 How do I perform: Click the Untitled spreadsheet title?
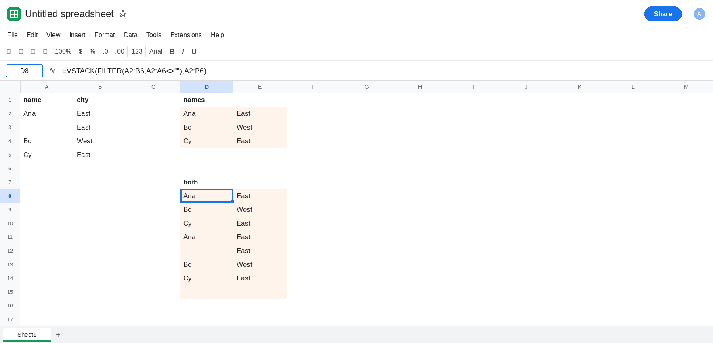(69, 14)
